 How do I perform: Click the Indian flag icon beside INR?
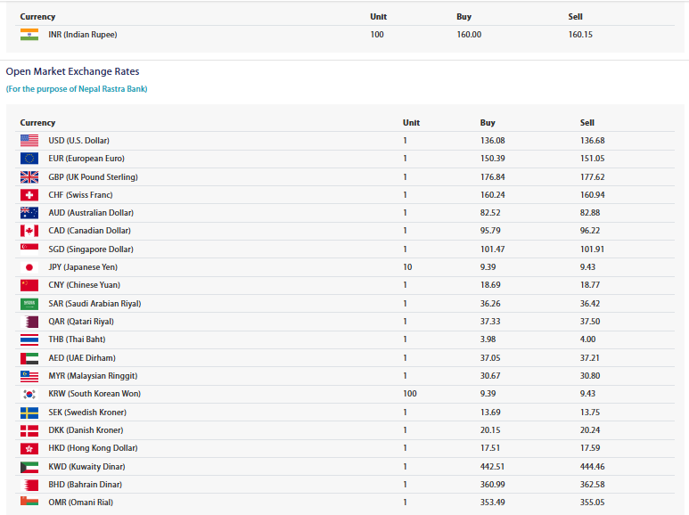coord(29,35)
